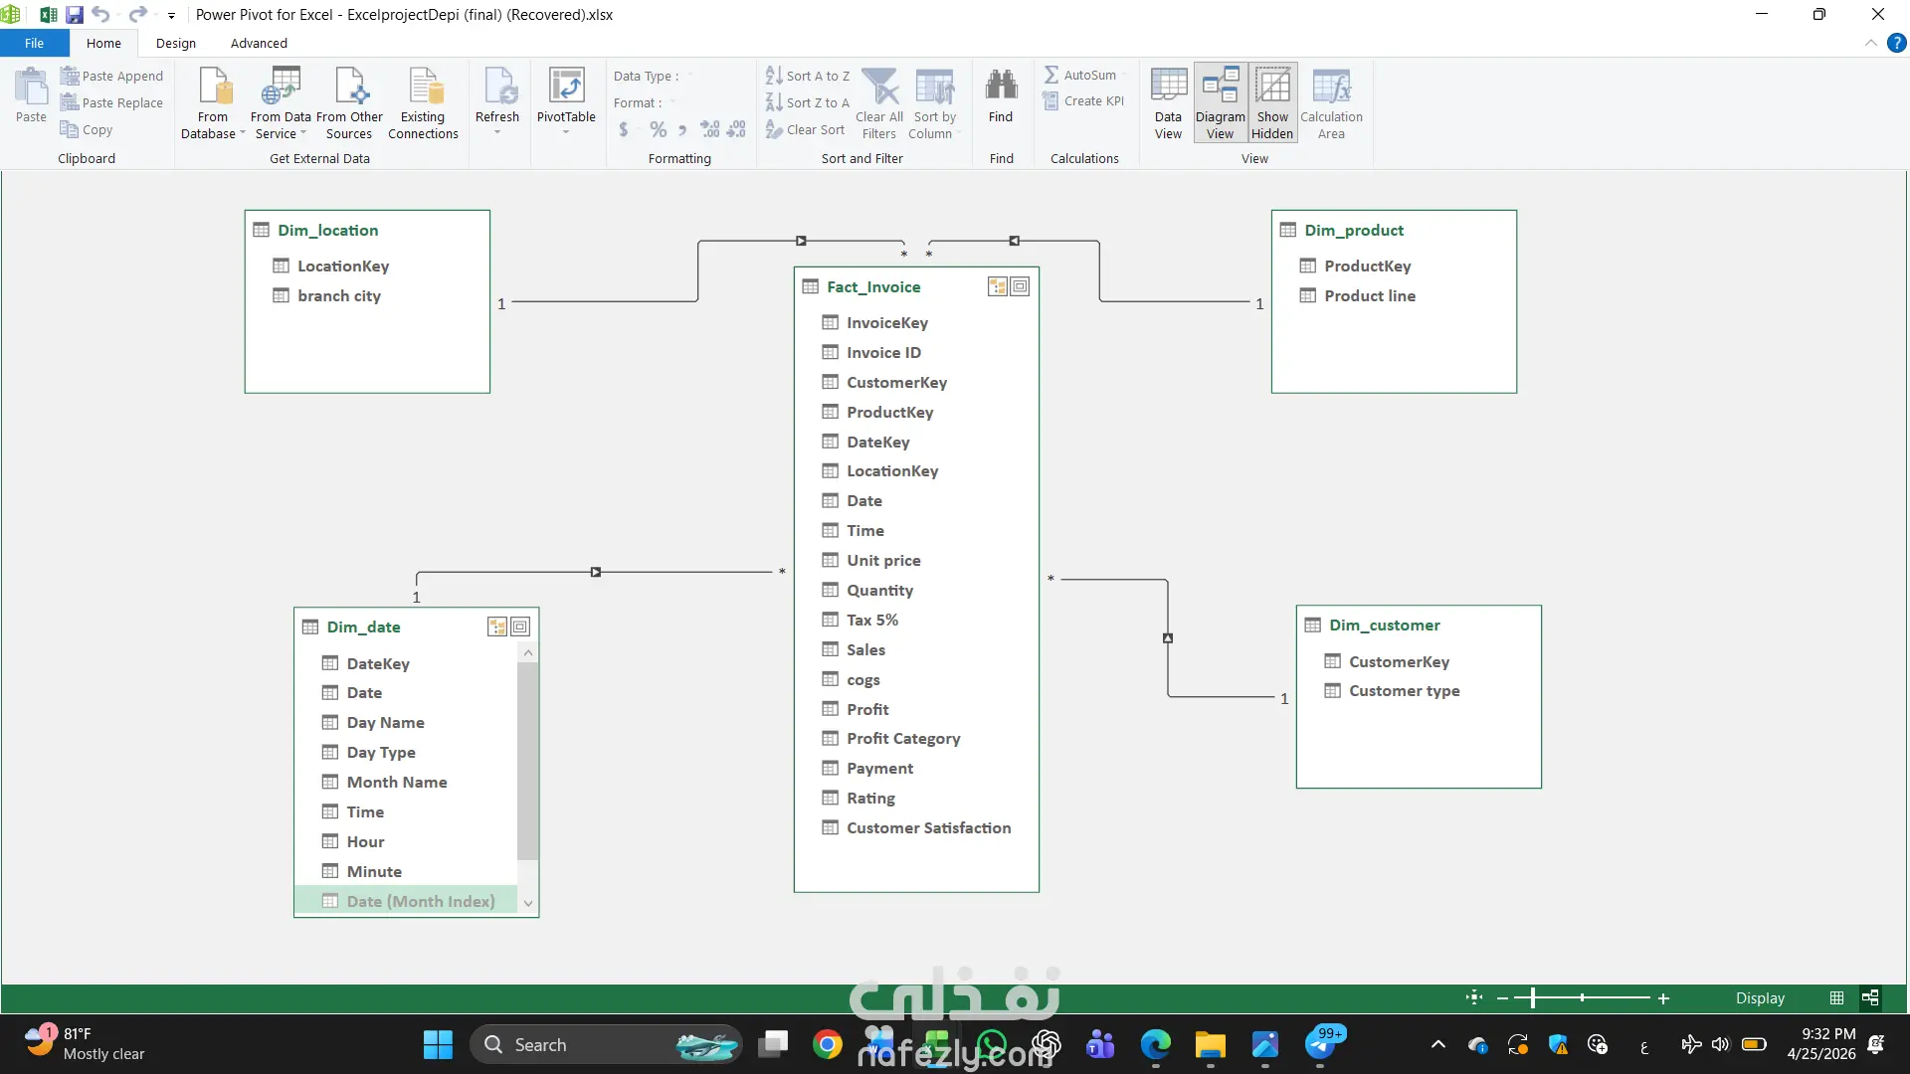Zoom out with the minus button

click(1502, 997)
